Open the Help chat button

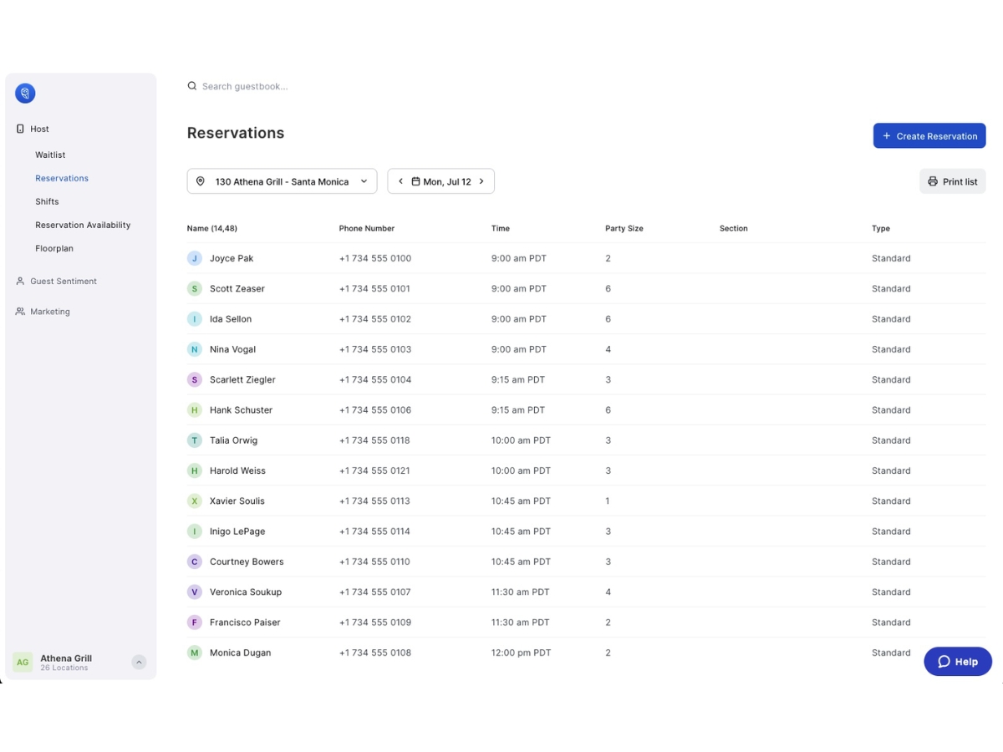coord(958,662)
